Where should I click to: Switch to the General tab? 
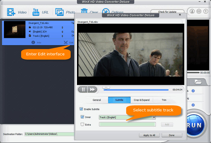[x=97, y=100]
